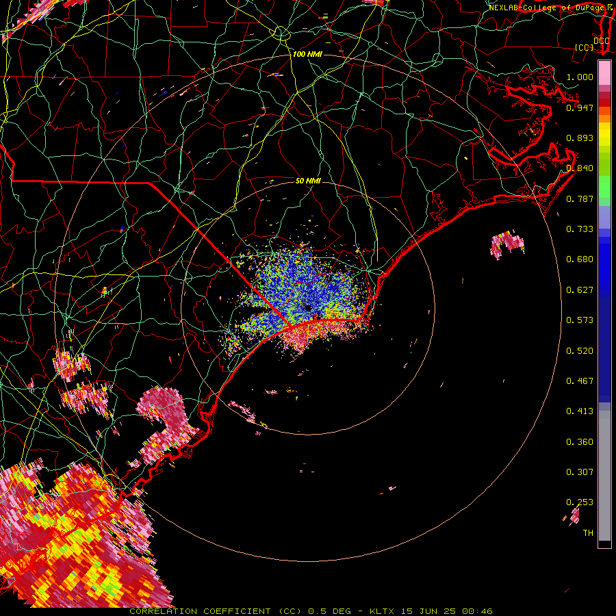
Task: Click the orange segment of the color bar
Action: click(604, 115)
